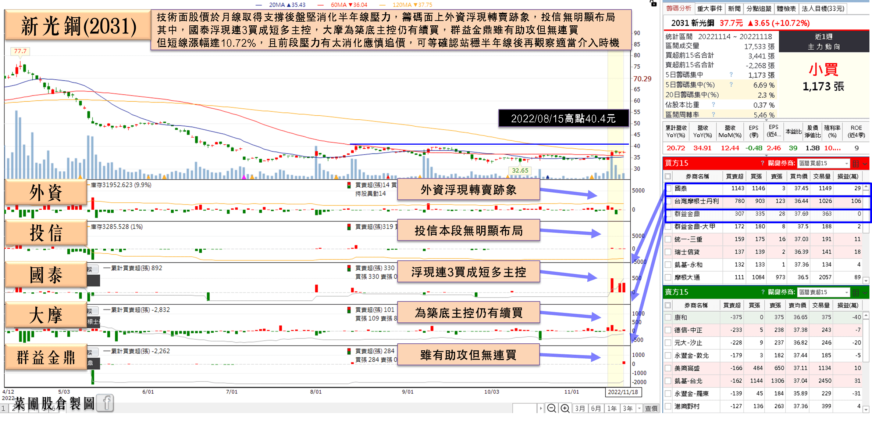Click the empty date input box beside the play arrow
The width and height of the screenshot is (872, 423).
point(525,408)
